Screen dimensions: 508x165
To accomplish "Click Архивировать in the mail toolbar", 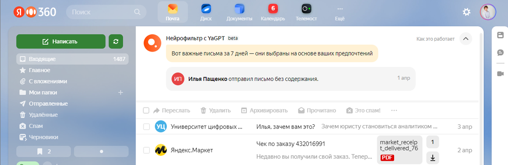I will (264, 110).
